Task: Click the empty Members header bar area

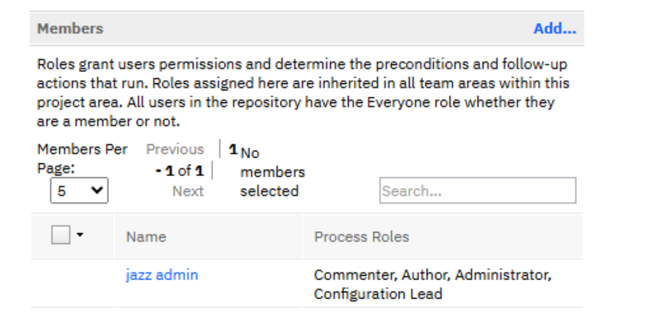Action: point(317,29)
